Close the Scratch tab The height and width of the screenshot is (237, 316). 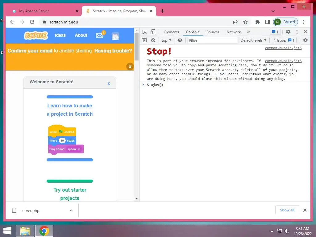click(151, 11)
